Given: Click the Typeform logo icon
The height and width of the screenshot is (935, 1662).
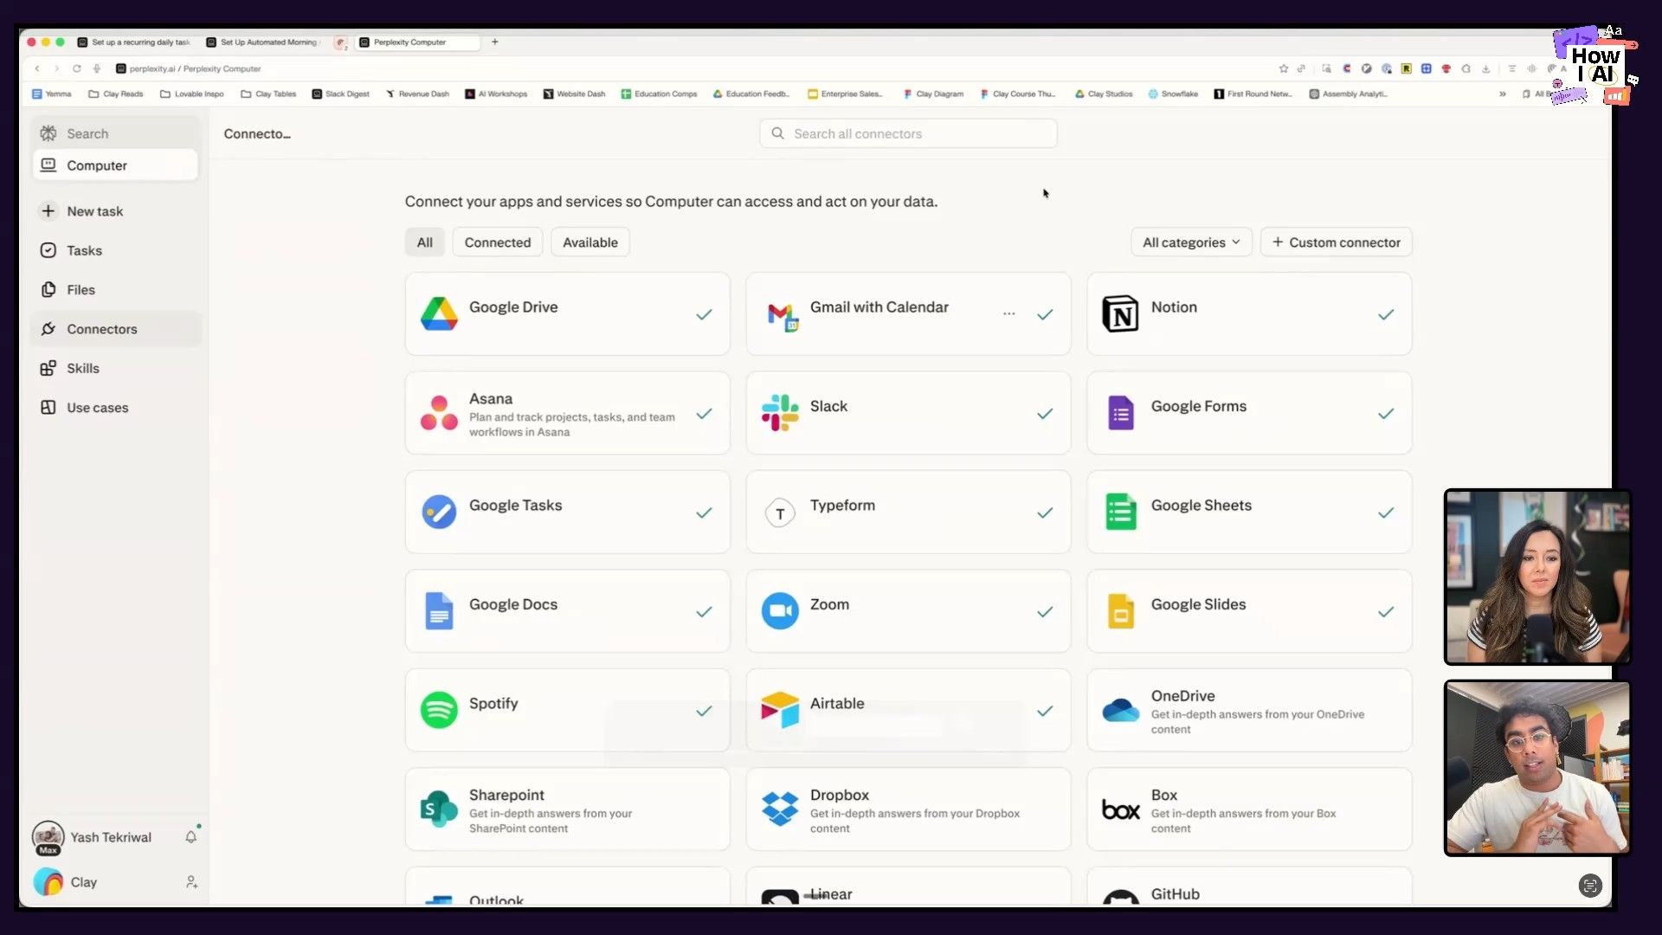Looking at the screenshot, I should pyautogui.click(x=780, y=513).
